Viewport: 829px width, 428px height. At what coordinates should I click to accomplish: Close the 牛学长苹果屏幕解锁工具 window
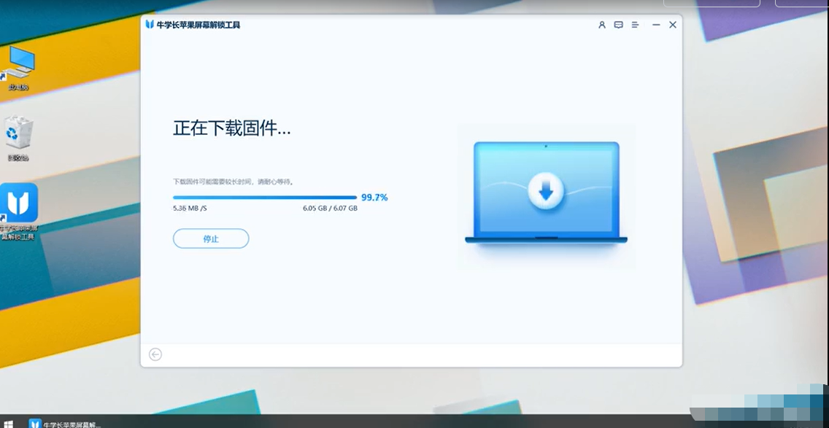673,25
